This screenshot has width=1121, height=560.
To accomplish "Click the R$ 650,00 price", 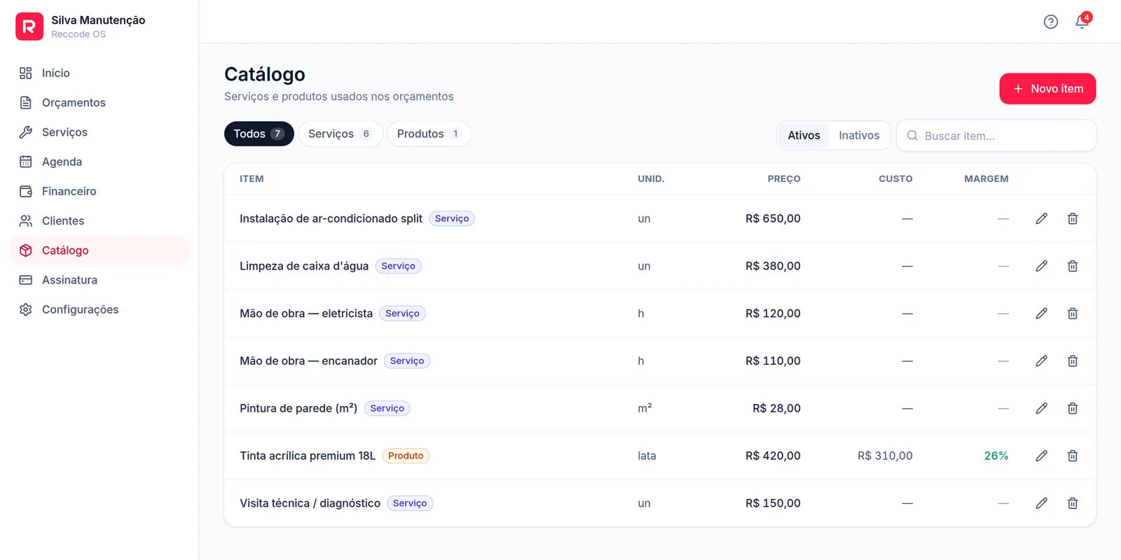I will [773, 218].
